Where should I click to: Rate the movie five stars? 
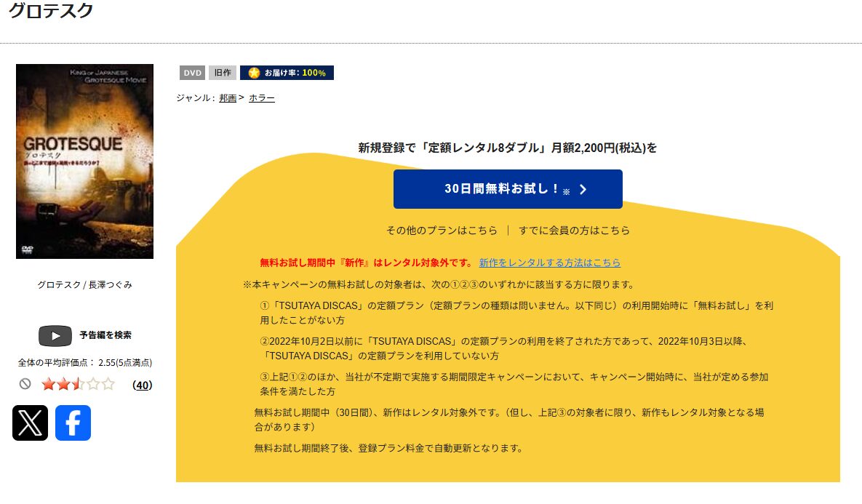click(108, 383)
